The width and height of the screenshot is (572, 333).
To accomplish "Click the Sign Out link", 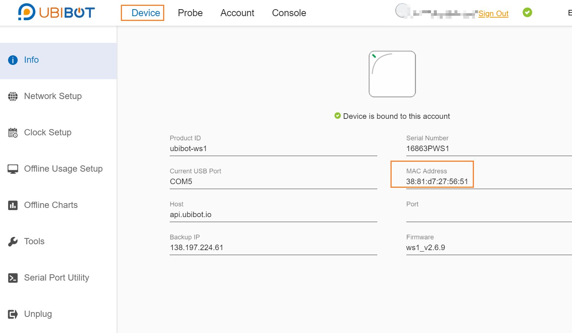I will (493, 14).
